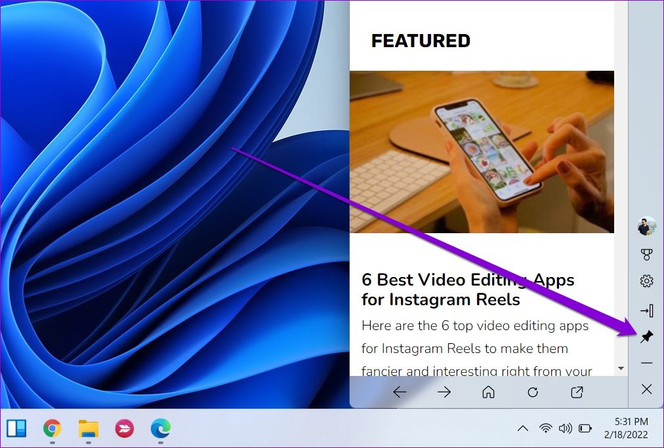Launch Microsoft Edge from taskbar
The image size is (664, 448).
(x=161, y=428)
